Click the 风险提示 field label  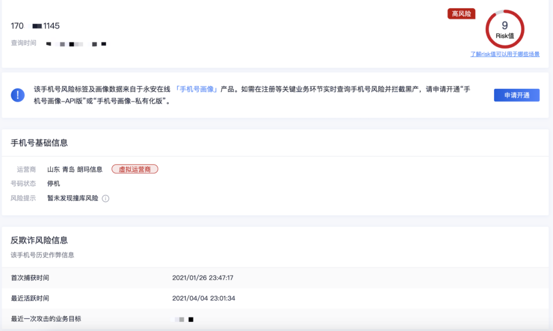coord(23,198)
